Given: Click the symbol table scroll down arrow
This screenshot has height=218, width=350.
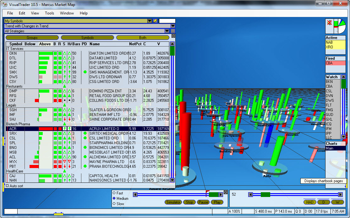Looking at the screenshot, I should [x=172, y=180].
